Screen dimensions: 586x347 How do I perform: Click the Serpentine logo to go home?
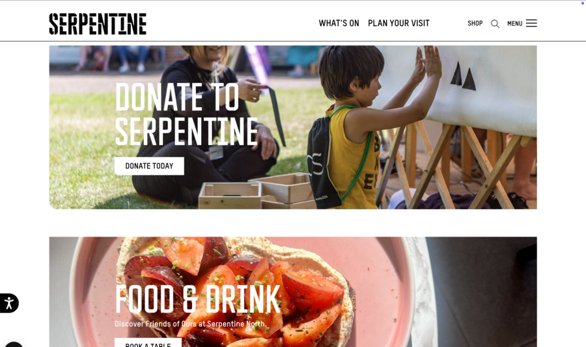click(x=98, y=24)
